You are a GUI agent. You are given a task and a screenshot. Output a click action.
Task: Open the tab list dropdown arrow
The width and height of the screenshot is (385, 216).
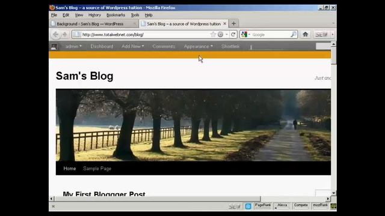pyautogui.click(x=333, y=23)
